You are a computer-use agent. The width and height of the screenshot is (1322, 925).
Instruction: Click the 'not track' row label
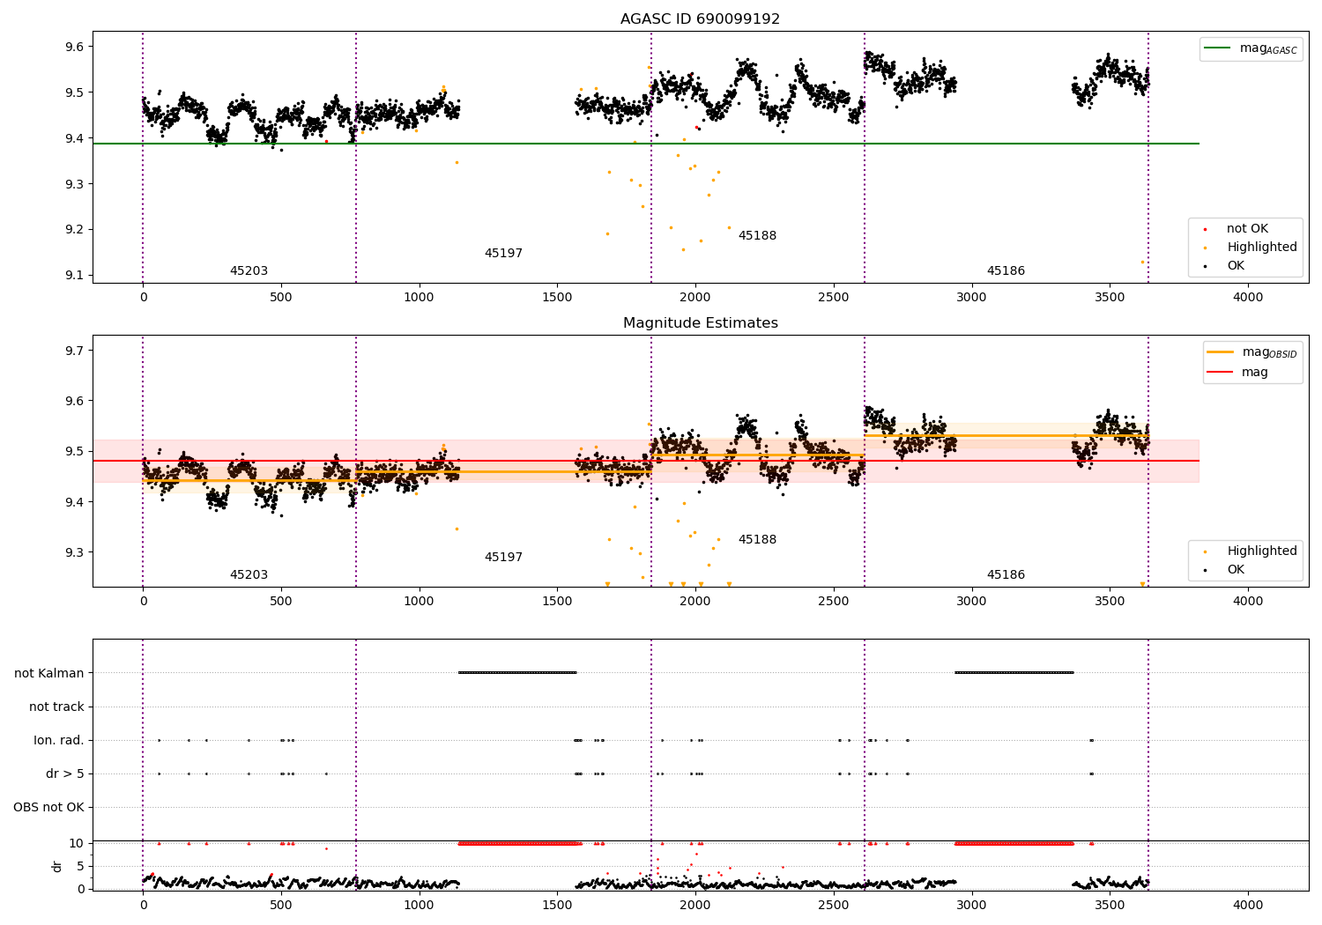[56, 707]
